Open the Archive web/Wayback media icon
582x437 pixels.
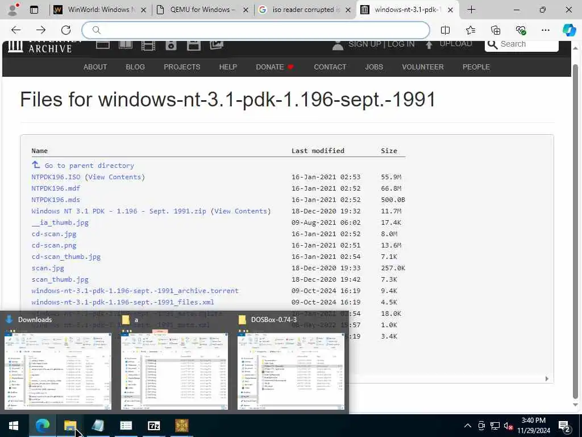pos(103,44)
